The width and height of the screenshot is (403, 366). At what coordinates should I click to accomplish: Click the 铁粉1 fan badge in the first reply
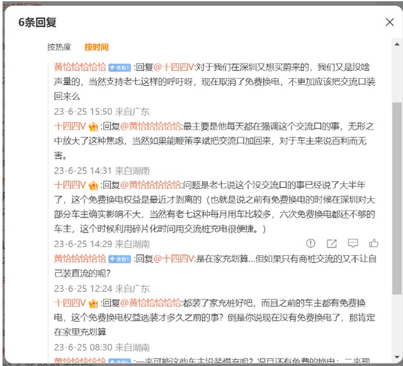(x=120, y=67)
